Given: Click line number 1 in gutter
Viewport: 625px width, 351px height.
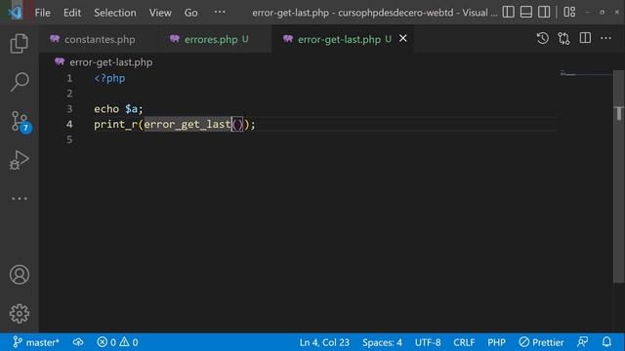Looking at the screenshot, I should pyautogui.click(x=69, y=78).
